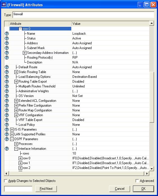158x196 pixels.
Task: Open help icon for IS-IS Parameters
Action: click(x=7, y=129)
